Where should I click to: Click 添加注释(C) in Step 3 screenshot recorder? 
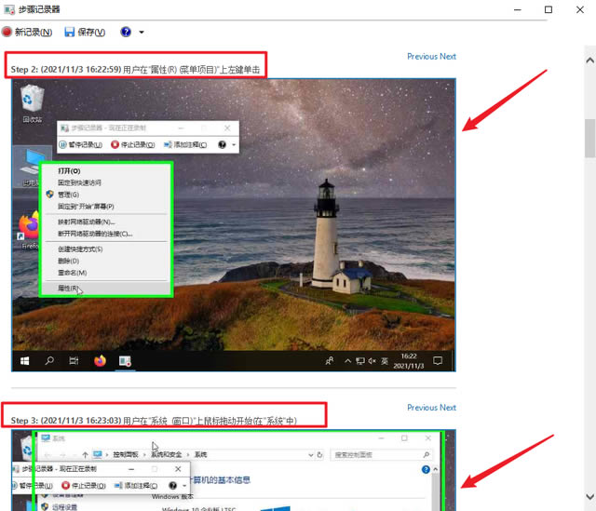[x=136, y=486]
